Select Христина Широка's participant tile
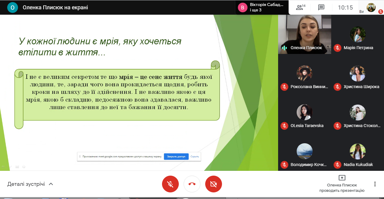This screenshot has width=384, height=199. click(358, 76)
